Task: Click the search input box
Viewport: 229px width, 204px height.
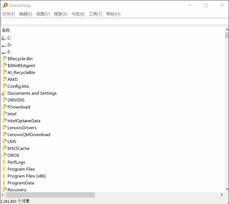Action: coord(115,22)
